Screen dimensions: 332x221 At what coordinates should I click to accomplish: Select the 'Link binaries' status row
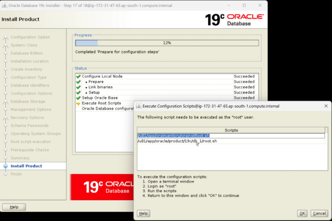pyautogui.click(x=167, y=87)
